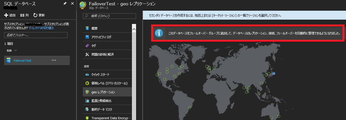Select the FailoverTest database row
The image size is (346, 120).
point(37,60)
